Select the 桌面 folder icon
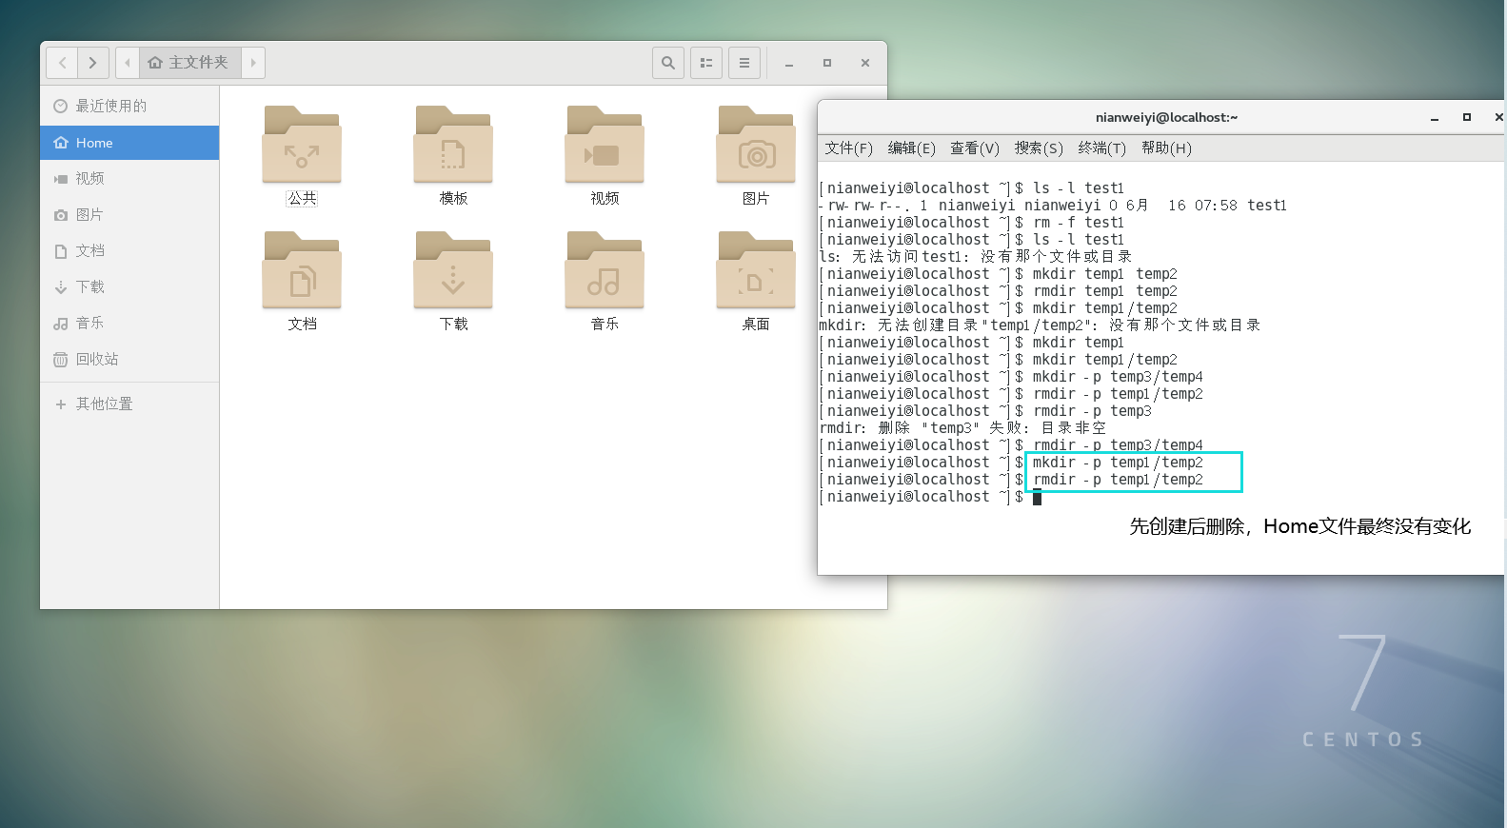The width and height of the screenshot is (1507, 828). tap(756, 269)
